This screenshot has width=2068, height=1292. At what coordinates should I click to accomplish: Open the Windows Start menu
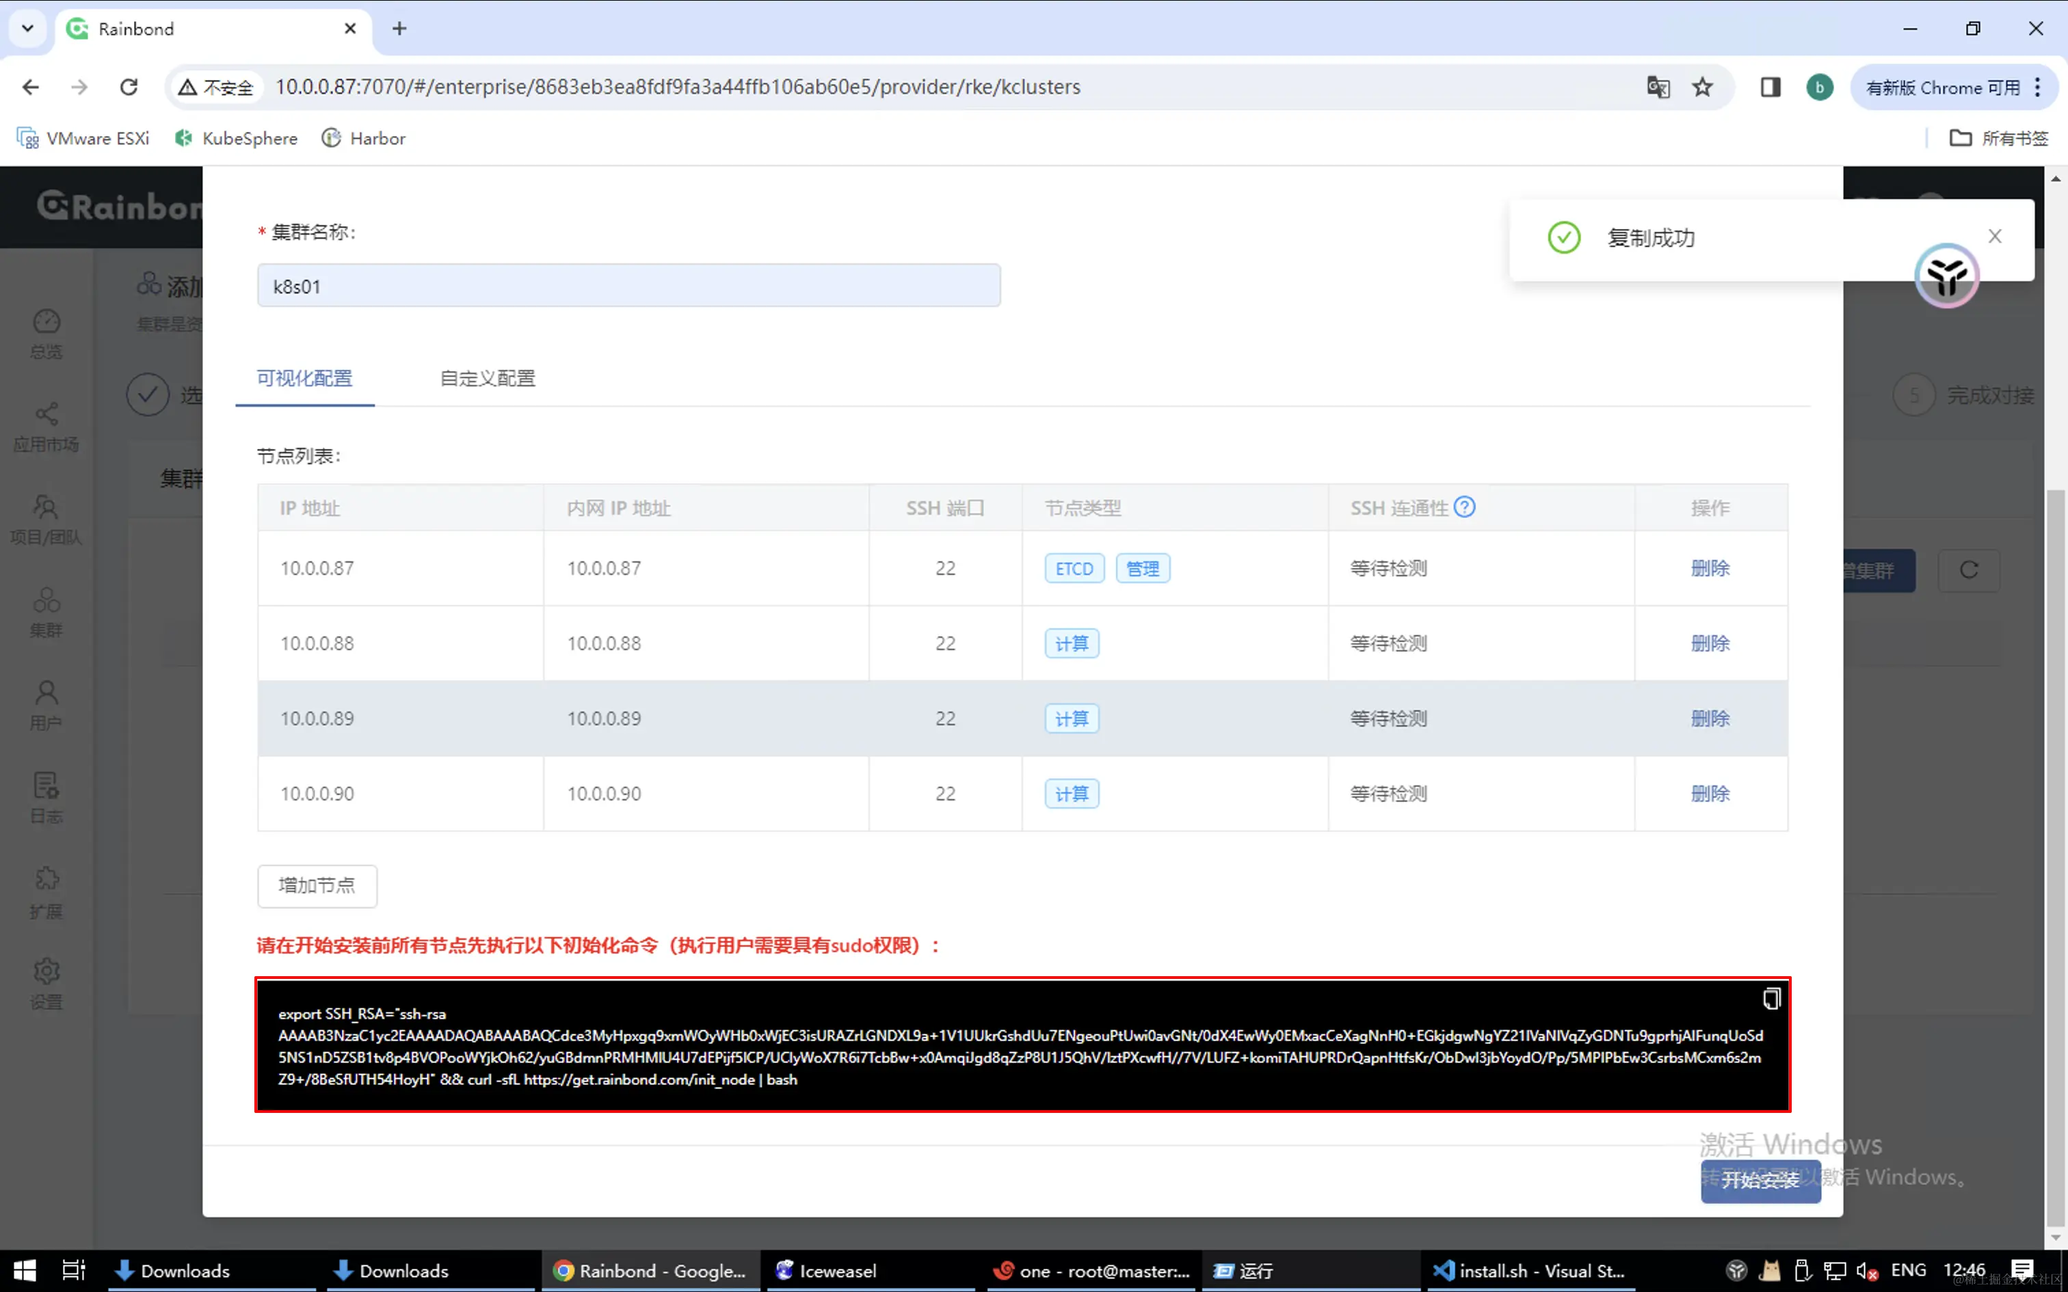[25, 1271]
